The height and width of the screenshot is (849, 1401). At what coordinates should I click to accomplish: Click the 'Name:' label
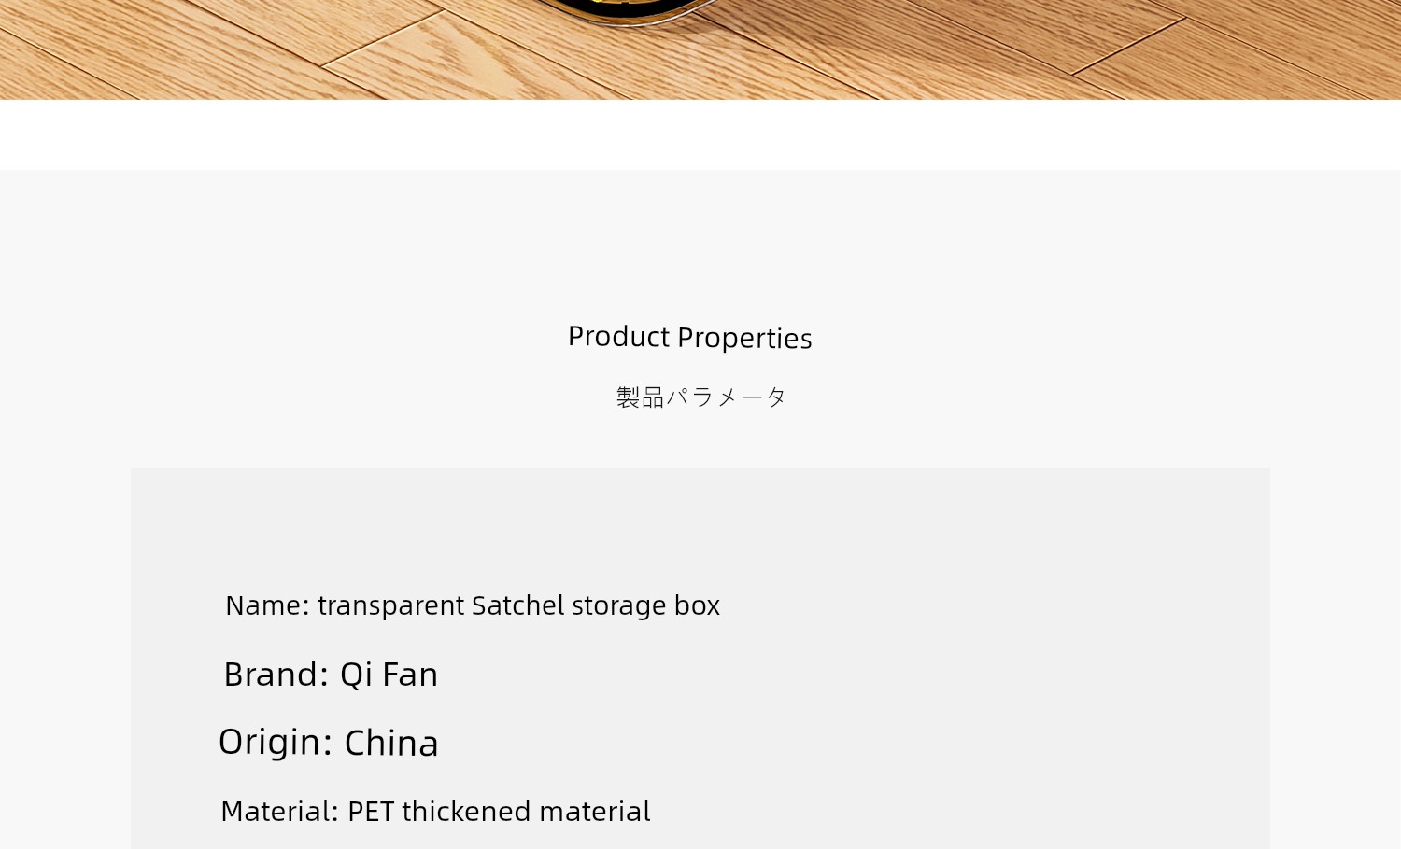(267, 605)
